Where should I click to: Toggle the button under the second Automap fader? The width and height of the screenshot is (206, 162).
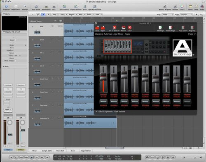point(114,102)
